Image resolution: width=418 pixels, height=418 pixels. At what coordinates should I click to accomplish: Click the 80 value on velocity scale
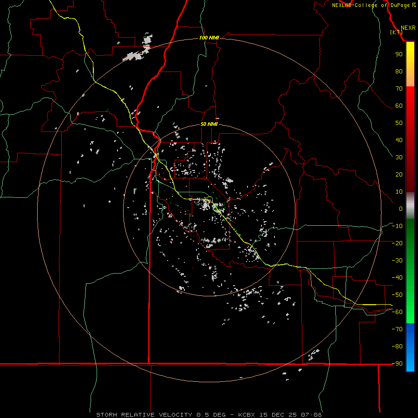pos(399,71)
